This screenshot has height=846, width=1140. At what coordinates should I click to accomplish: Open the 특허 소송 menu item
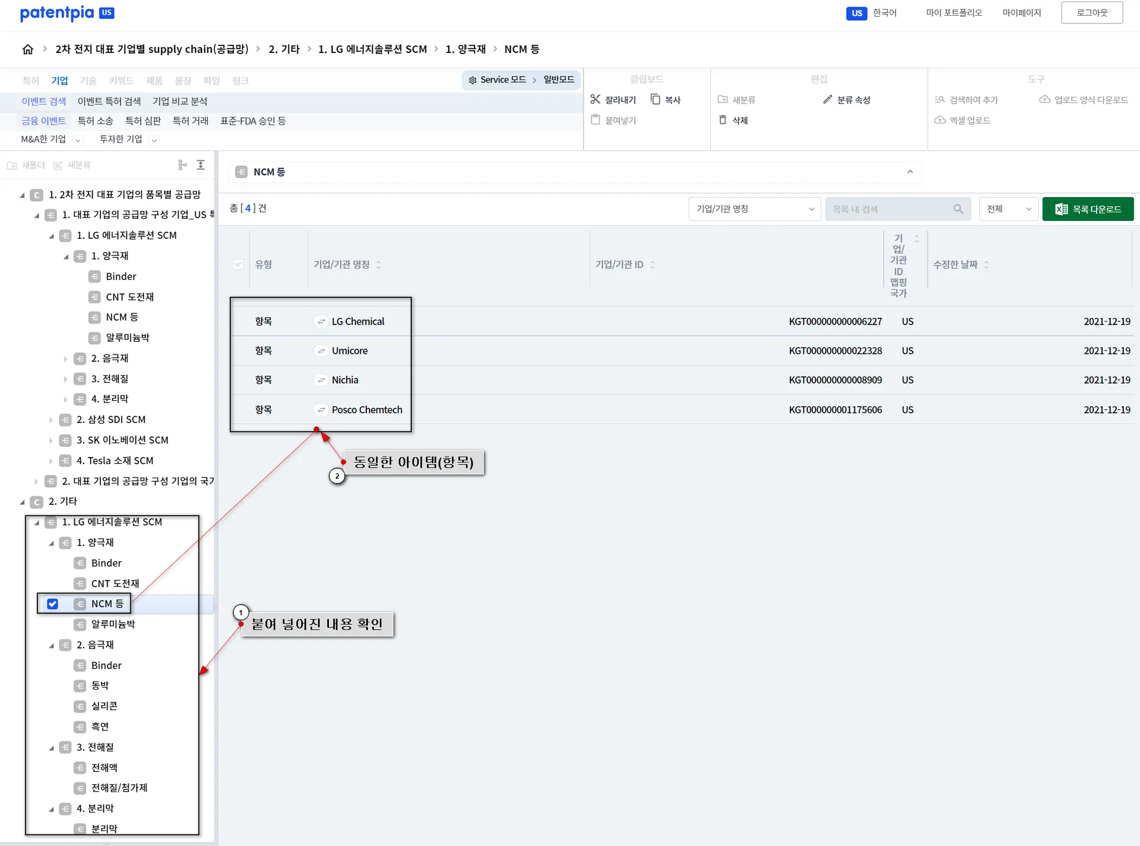pos(95,121)
